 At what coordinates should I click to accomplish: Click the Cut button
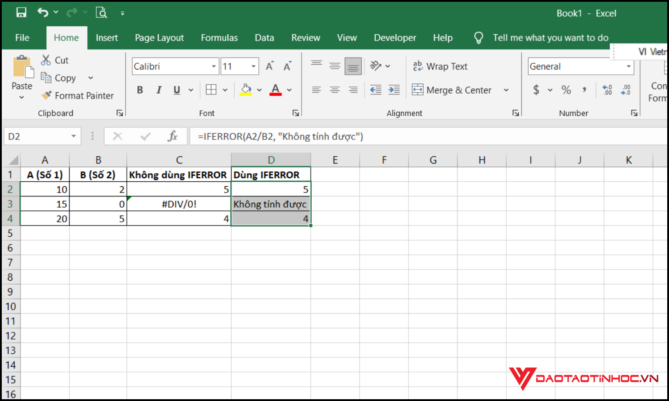[x=55, y=60]
